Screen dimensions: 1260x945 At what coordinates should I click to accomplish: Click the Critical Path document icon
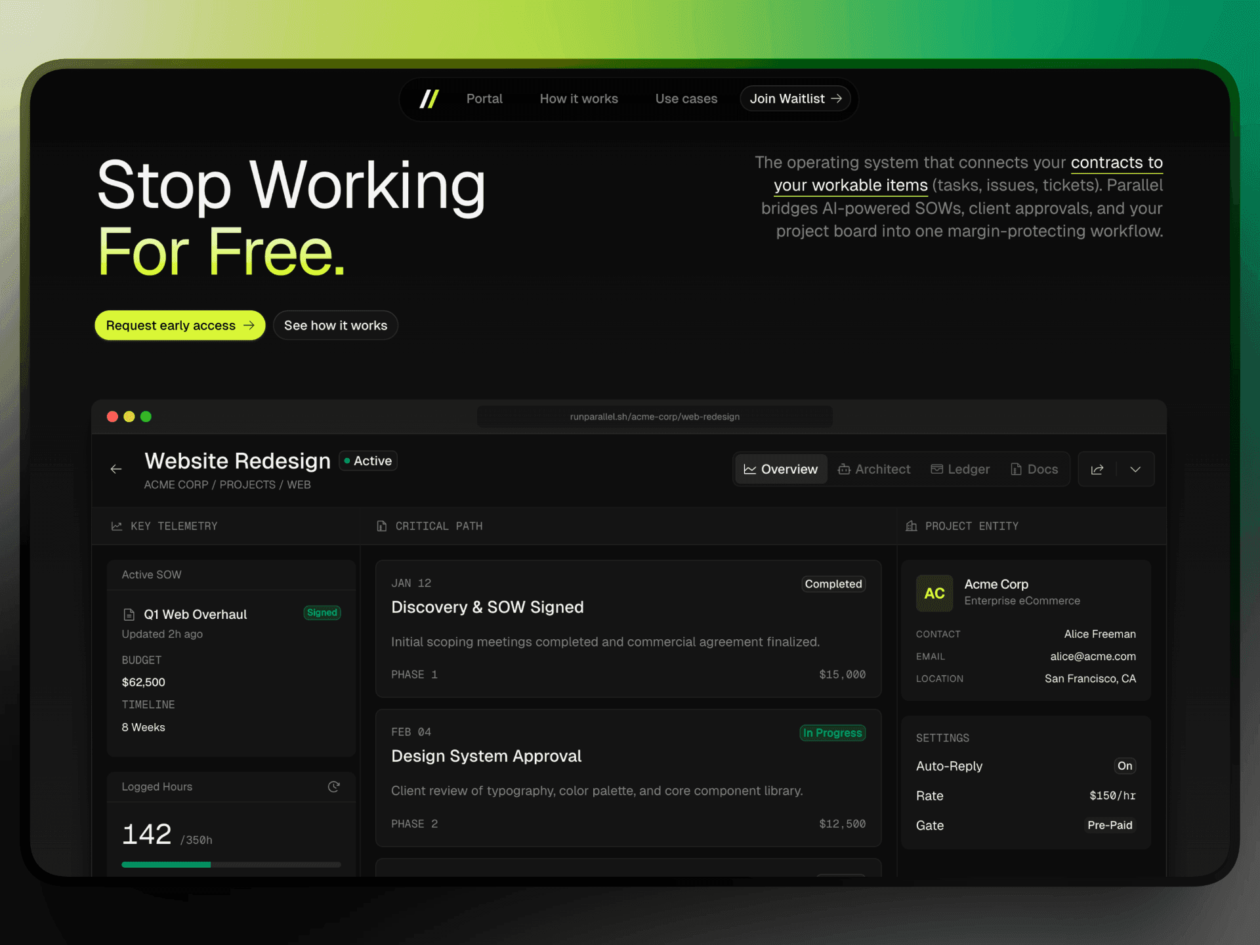(x=382, y=526)
